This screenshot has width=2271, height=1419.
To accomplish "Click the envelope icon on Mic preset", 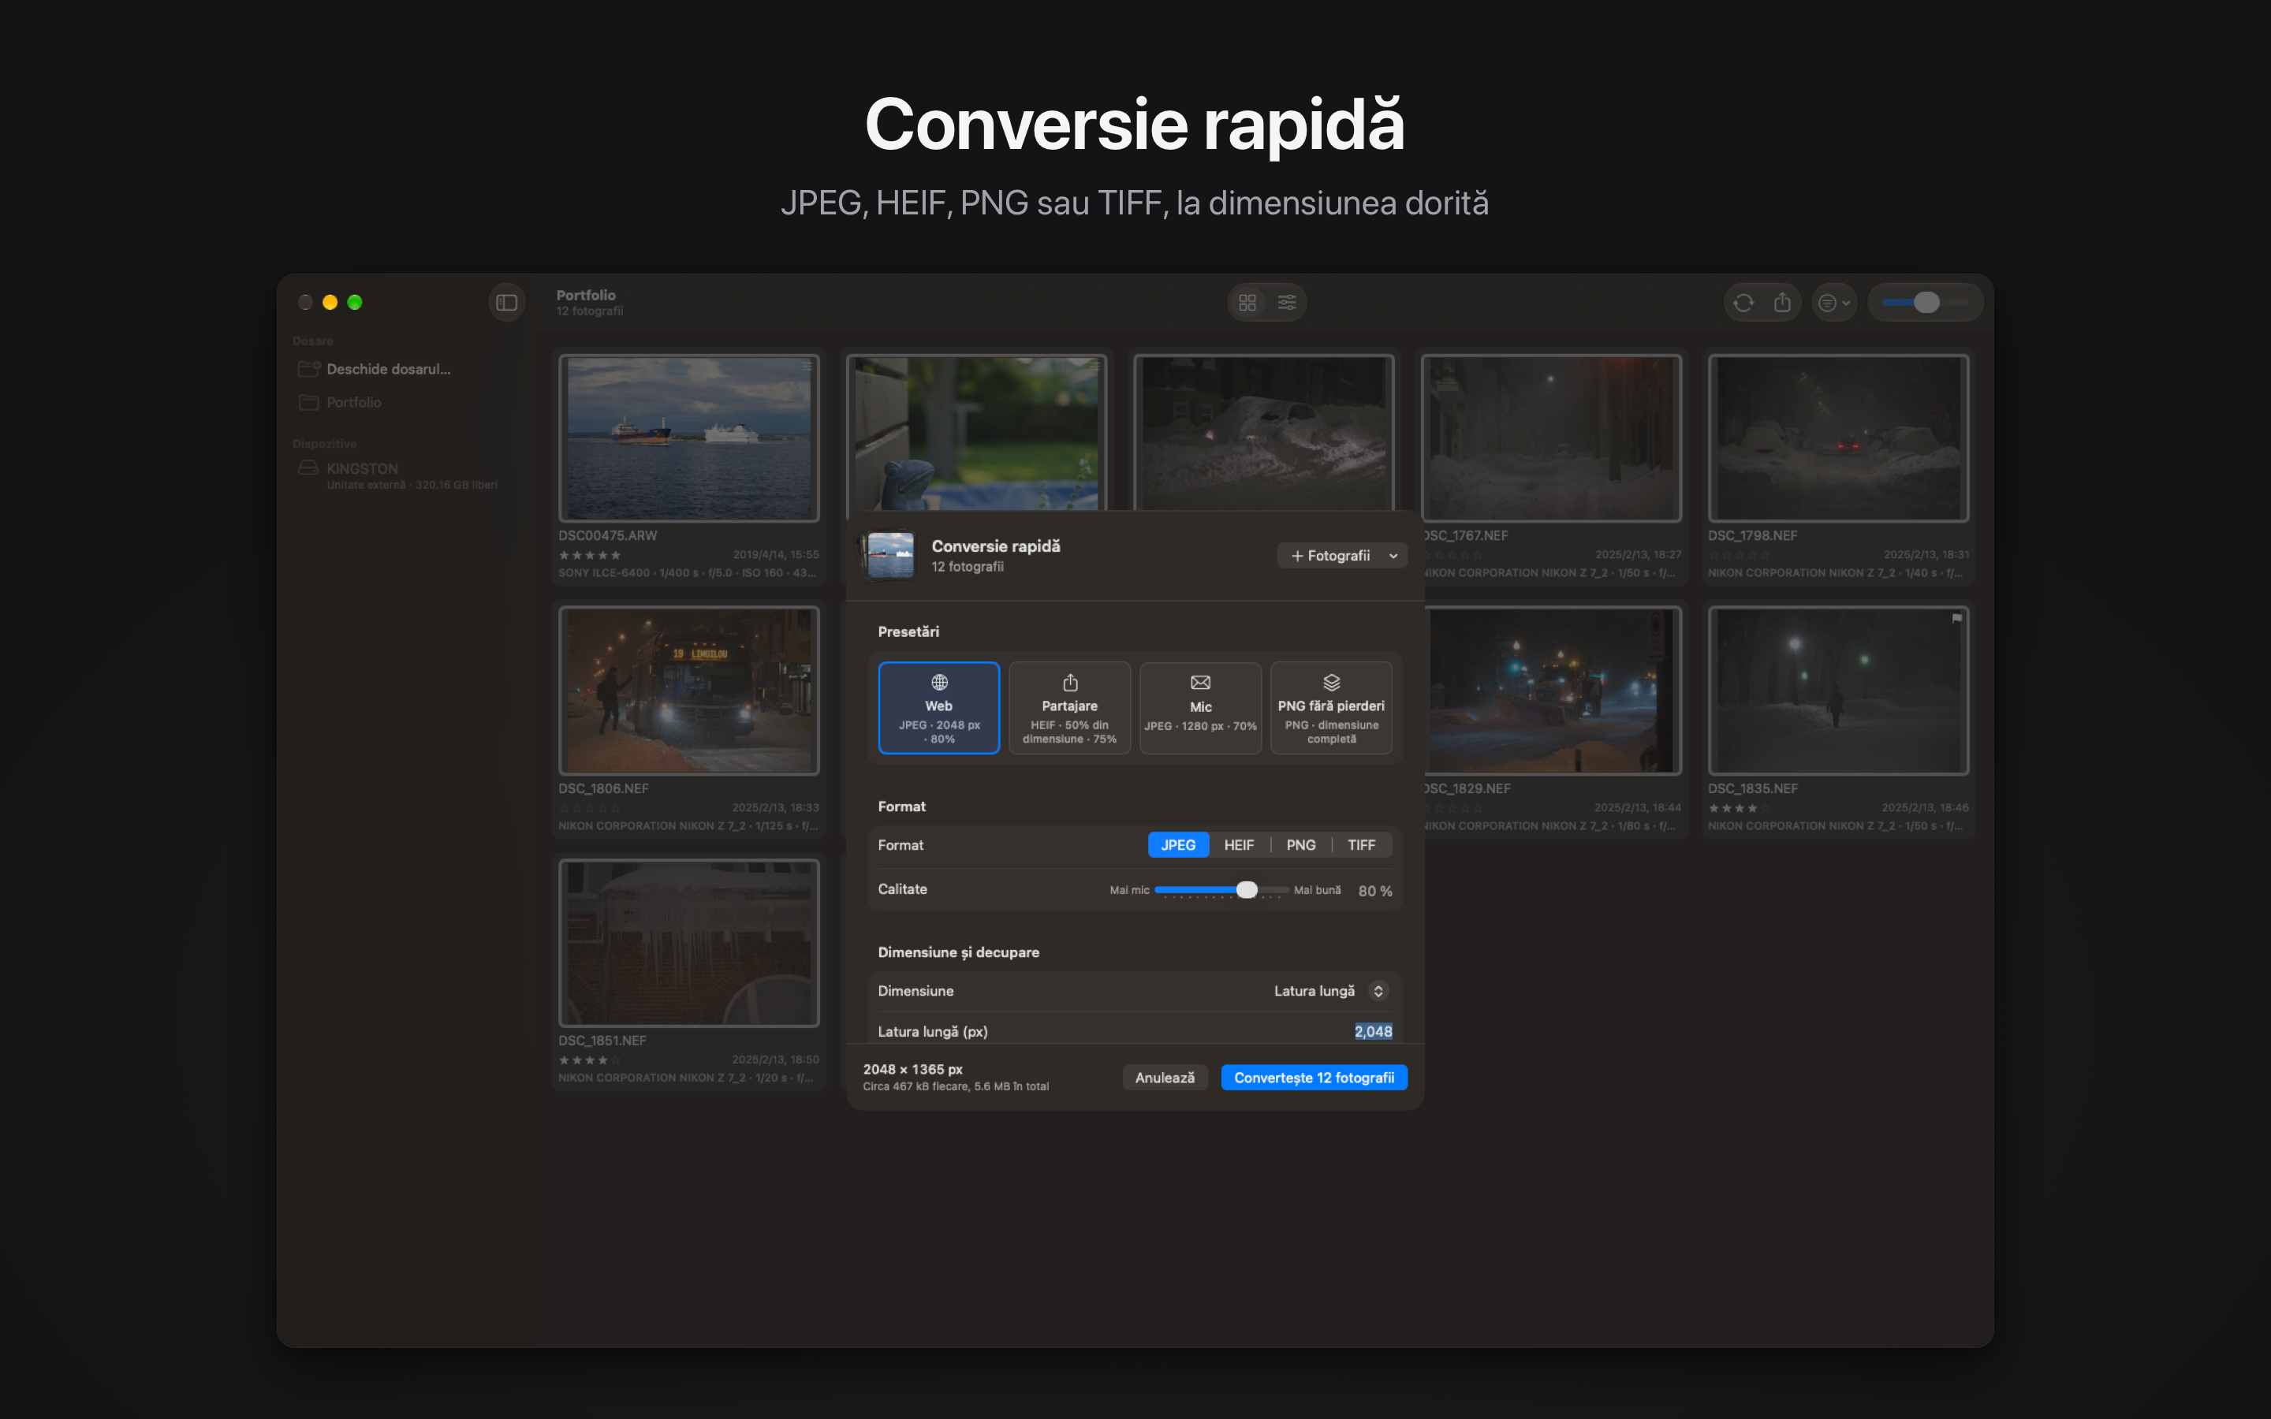I will (x=1200, y=682).
